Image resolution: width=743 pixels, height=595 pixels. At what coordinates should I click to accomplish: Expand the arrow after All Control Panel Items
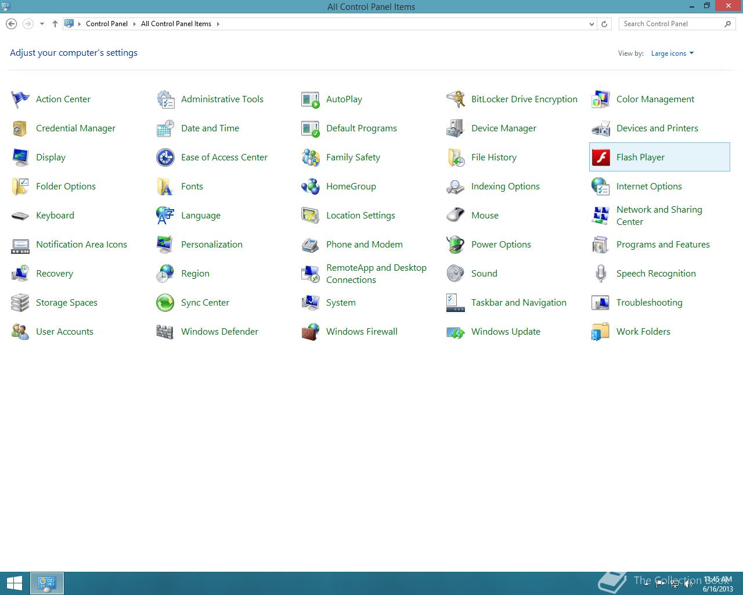218,24
